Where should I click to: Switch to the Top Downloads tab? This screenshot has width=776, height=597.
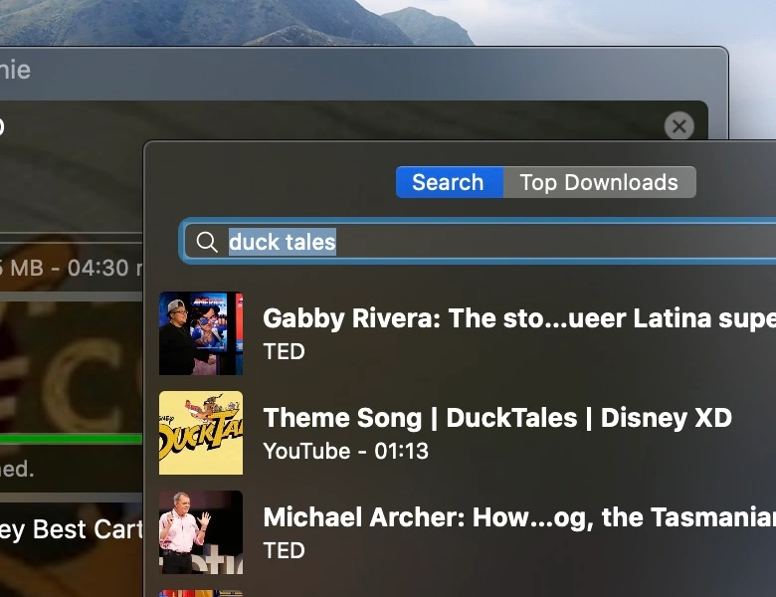click(x=599, y=182)
